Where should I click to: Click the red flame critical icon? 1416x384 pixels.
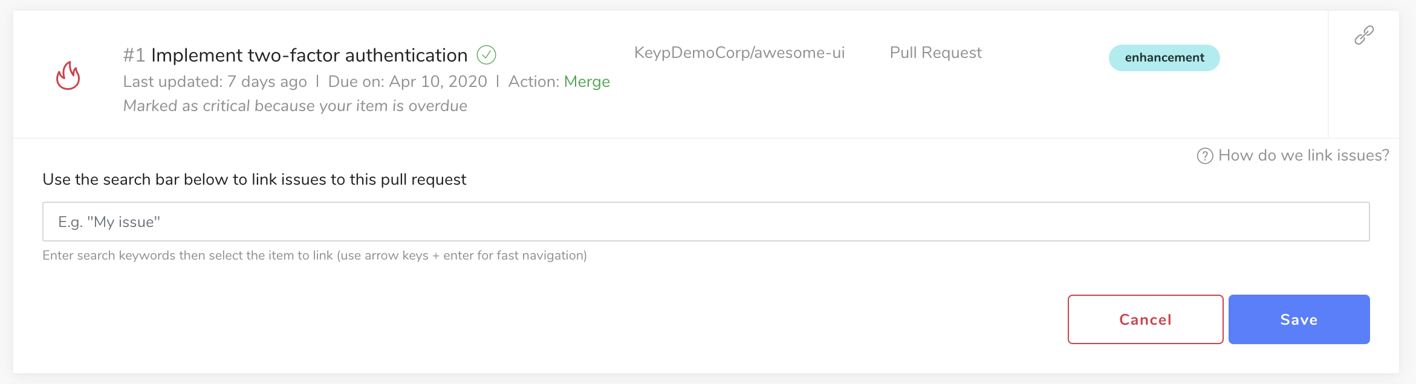68,75
